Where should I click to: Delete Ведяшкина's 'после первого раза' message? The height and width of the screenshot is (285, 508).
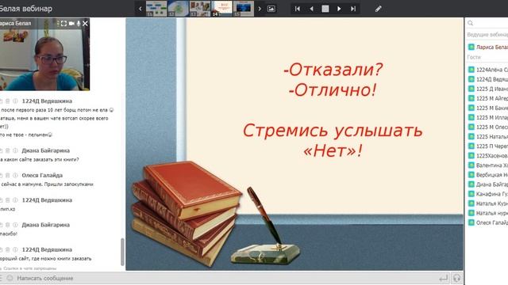coord(8,101)
